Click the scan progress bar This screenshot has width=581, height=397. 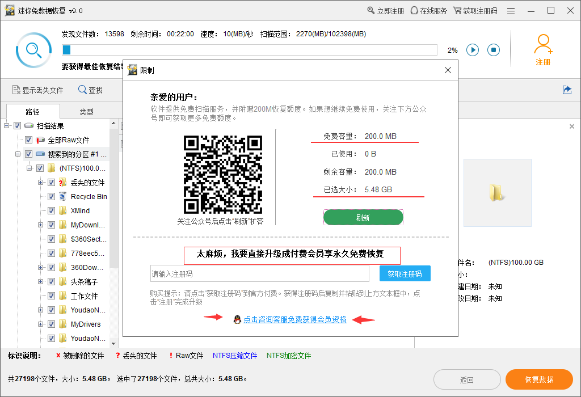tap(250, 50)
